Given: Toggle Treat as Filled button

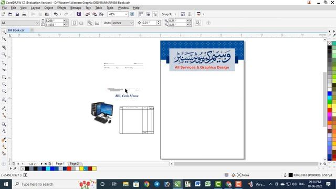Looking at the screenshot, I should 197,23.
